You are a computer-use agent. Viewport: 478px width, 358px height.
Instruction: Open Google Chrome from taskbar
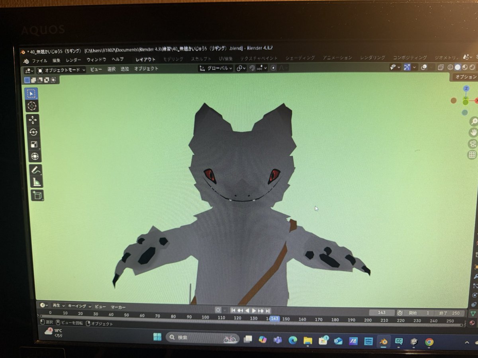(429, 342)
